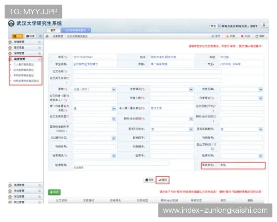Viewport: 277px width, 222px height.
Task: Open the 培养管理 sidebar section
Action: 19,53
